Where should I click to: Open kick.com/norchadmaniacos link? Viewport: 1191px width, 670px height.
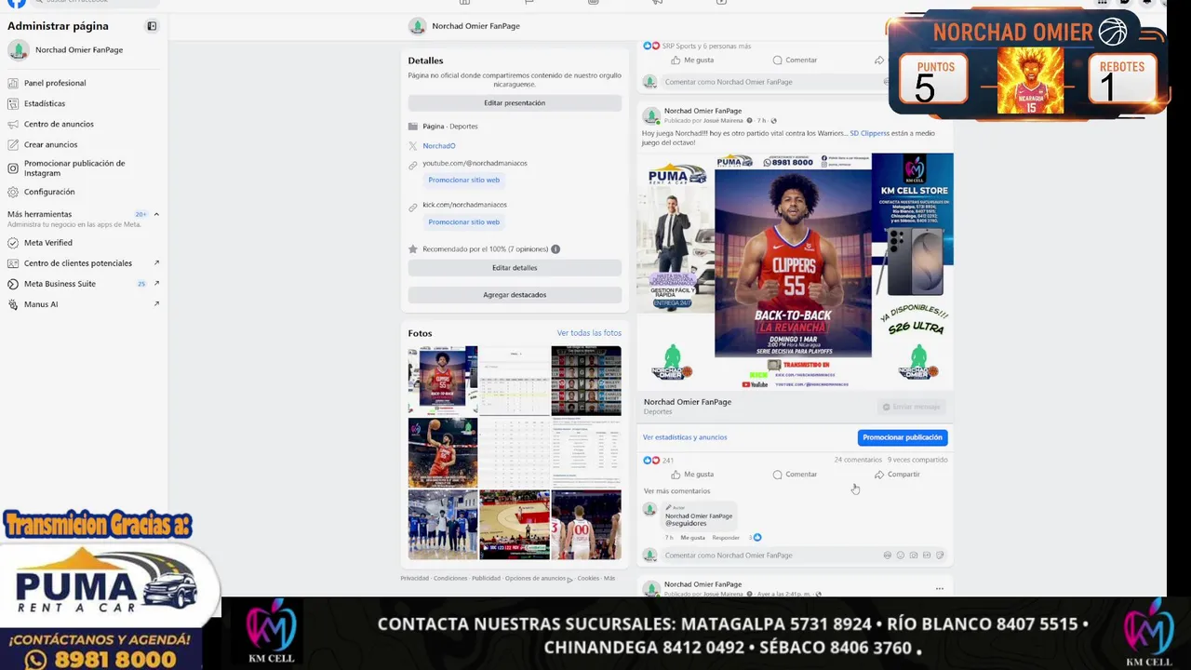464,205
